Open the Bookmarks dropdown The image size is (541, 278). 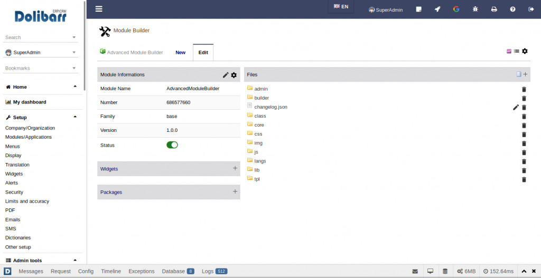40,68
